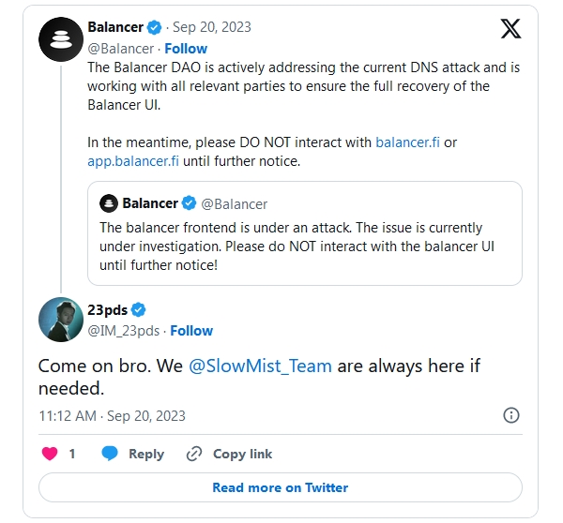Reply to the 23pds tweet
Viewport: 563px width, 523px height.
(x=132, y=454)
